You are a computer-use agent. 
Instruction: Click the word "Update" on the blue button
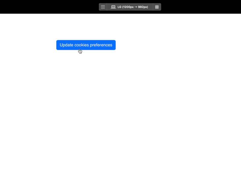(66, 45)
